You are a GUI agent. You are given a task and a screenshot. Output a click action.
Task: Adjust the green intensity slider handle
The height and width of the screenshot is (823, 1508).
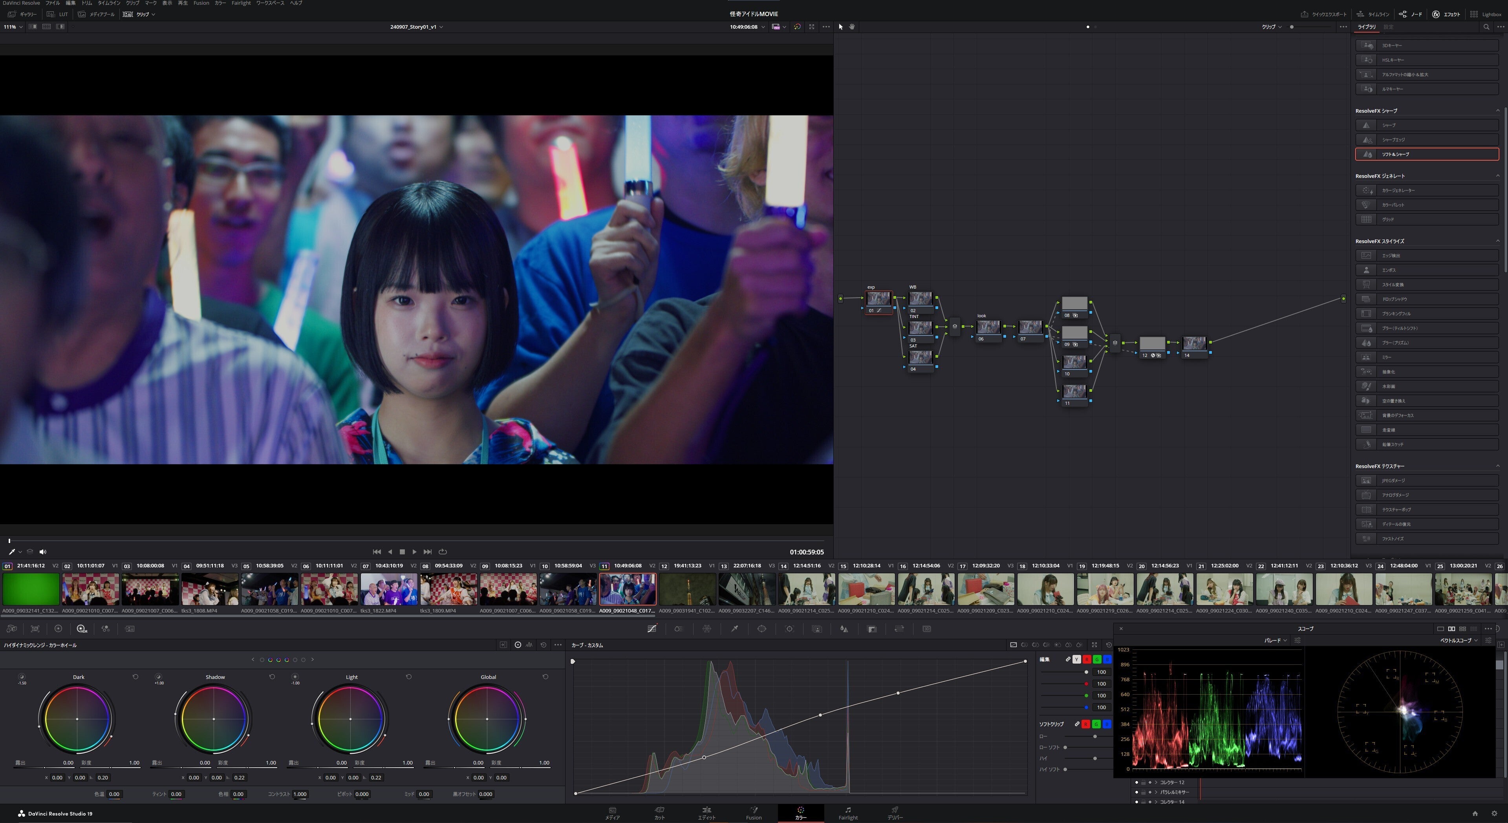pos(1087,695)
